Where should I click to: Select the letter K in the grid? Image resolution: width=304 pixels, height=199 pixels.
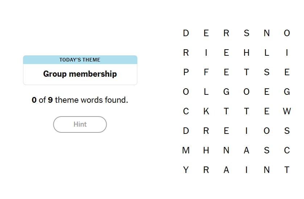[206, 111]
